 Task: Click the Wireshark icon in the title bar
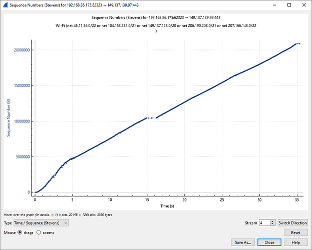tap(5, 4)
